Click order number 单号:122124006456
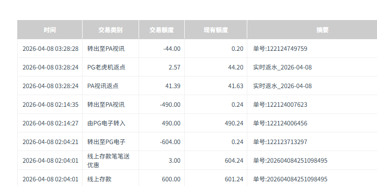The image size is (377, 186). (x=280, y=123)
